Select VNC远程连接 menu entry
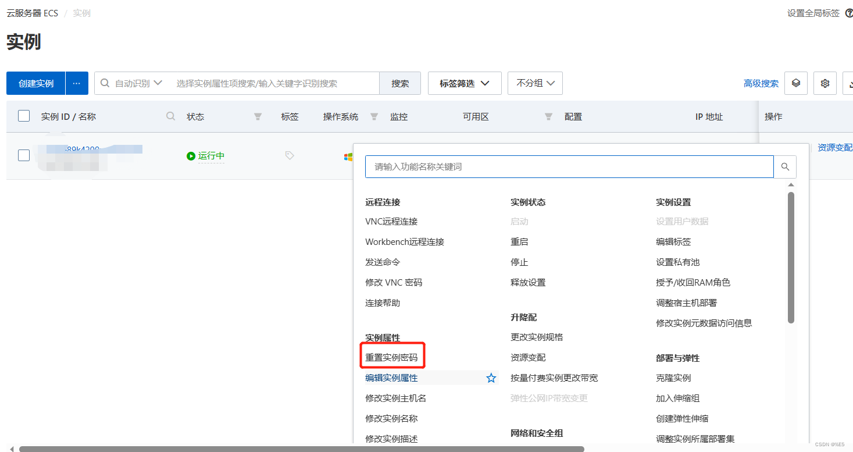The image size is (853, 452). [391, 222]
